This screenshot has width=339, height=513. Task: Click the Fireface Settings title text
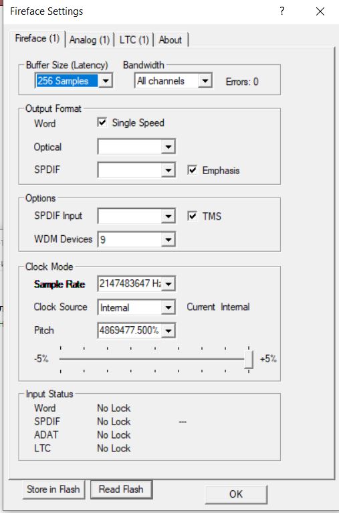[46, 11]
